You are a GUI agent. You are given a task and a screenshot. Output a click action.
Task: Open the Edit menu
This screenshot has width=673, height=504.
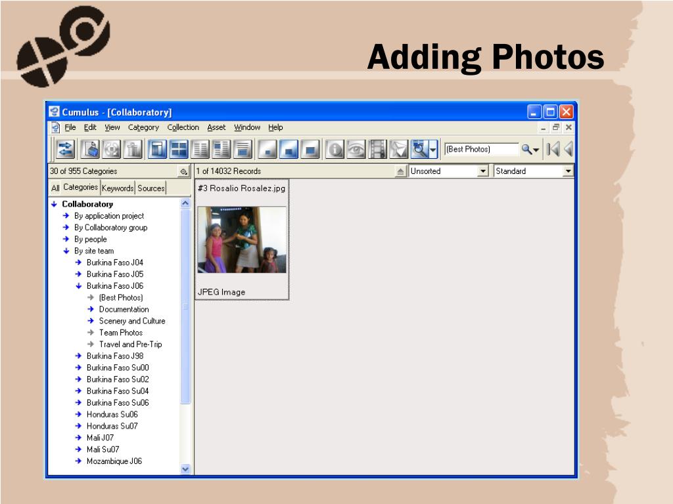[x=90, y=127]
